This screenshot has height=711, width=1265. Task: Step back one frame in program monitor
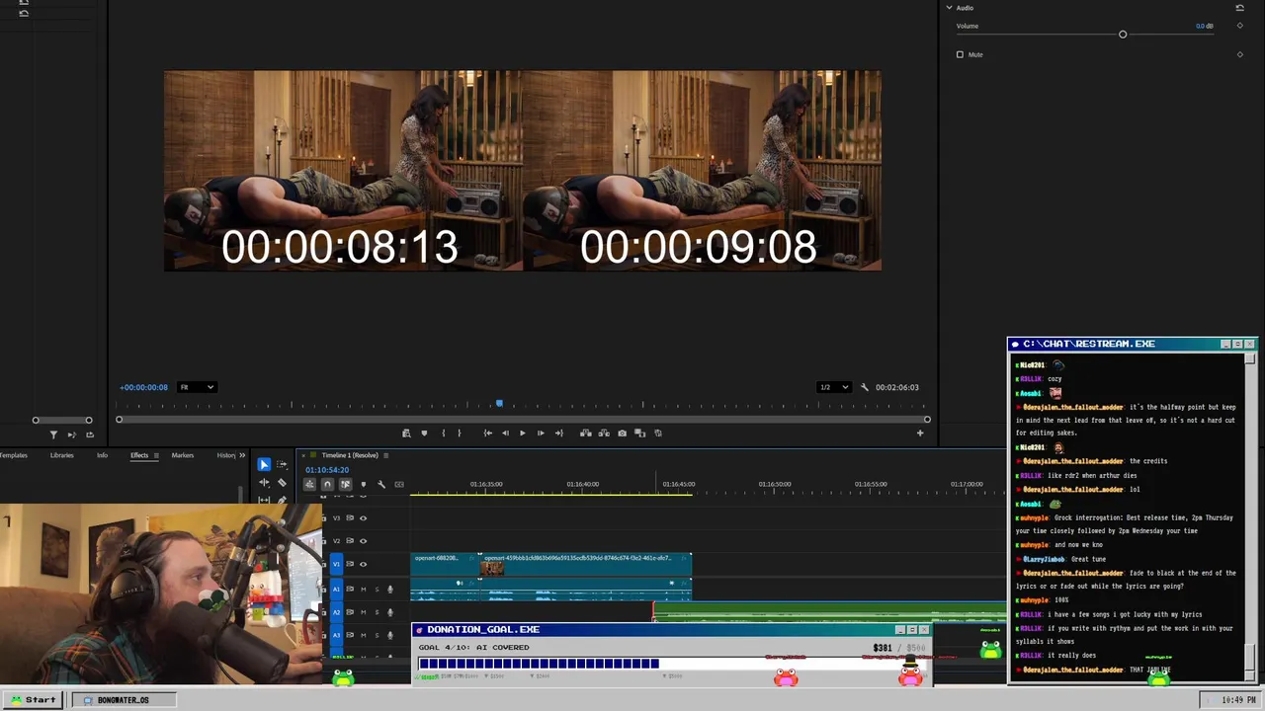505,433
